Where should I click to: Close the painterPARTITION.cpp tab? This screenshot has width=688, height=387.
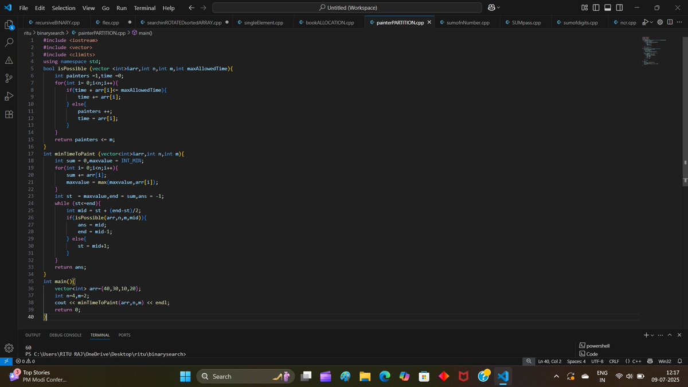(430, 22)
